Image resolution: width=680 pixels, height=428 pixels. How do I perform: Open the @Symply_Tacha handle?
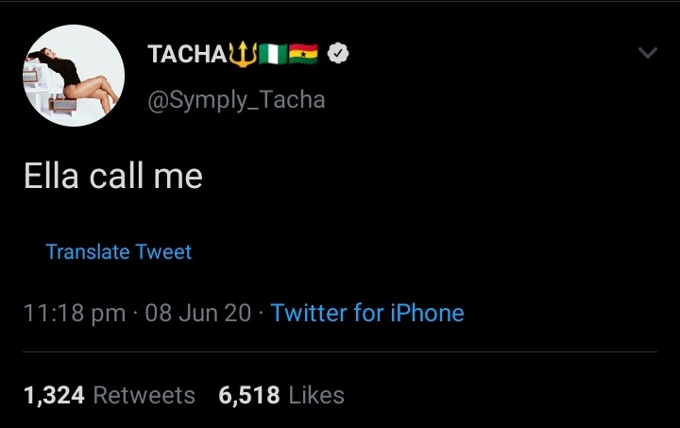tap(236, 99)
